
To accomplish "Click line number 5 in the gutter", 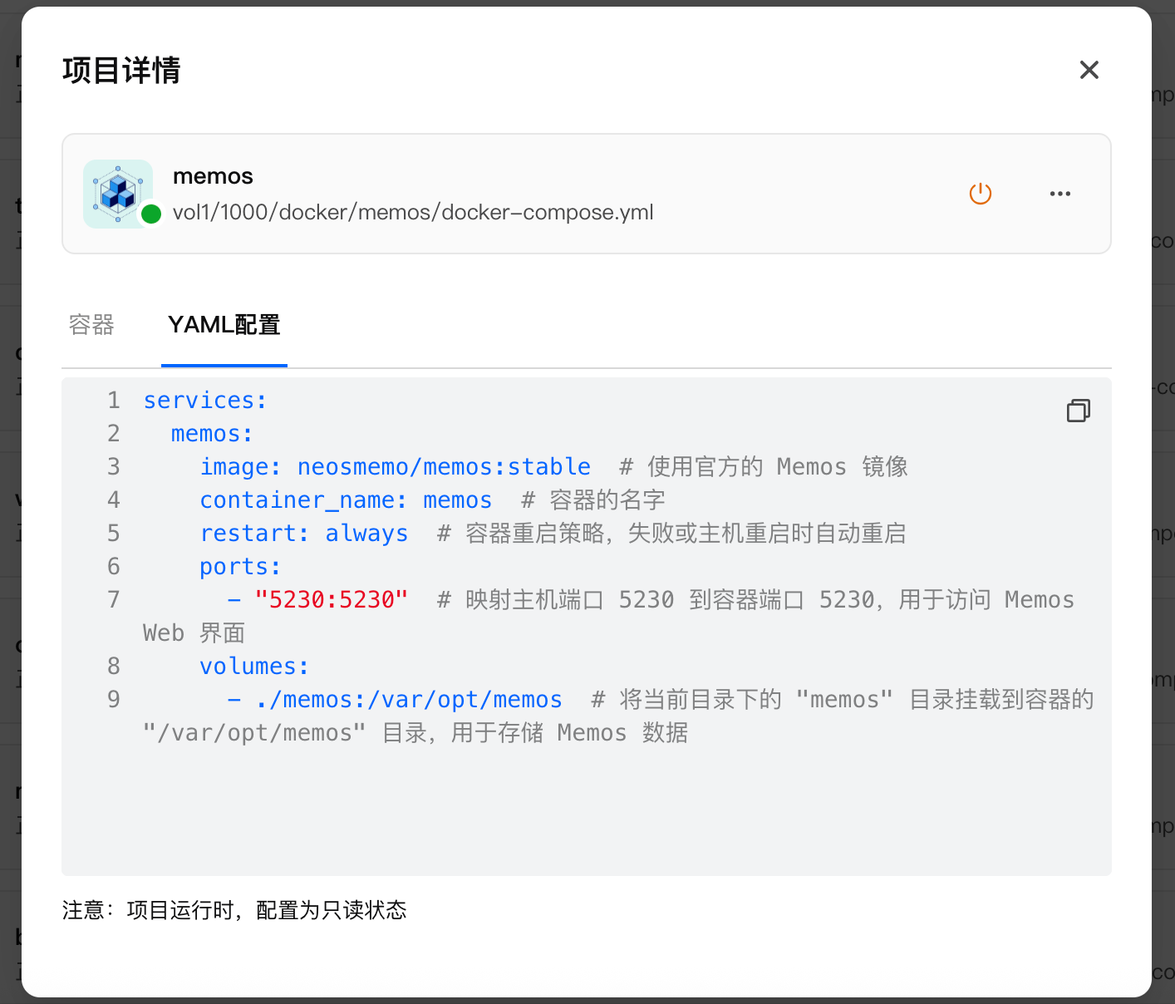I will [x=114, y=534].
